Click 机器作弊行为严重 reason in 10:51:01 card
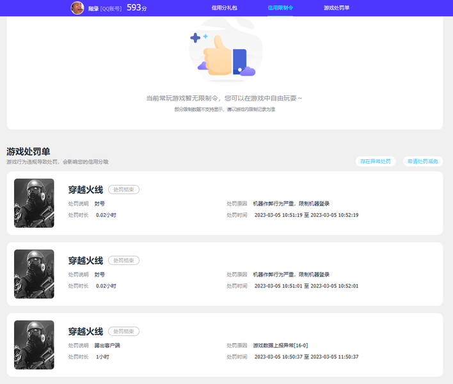 (291, 275)
